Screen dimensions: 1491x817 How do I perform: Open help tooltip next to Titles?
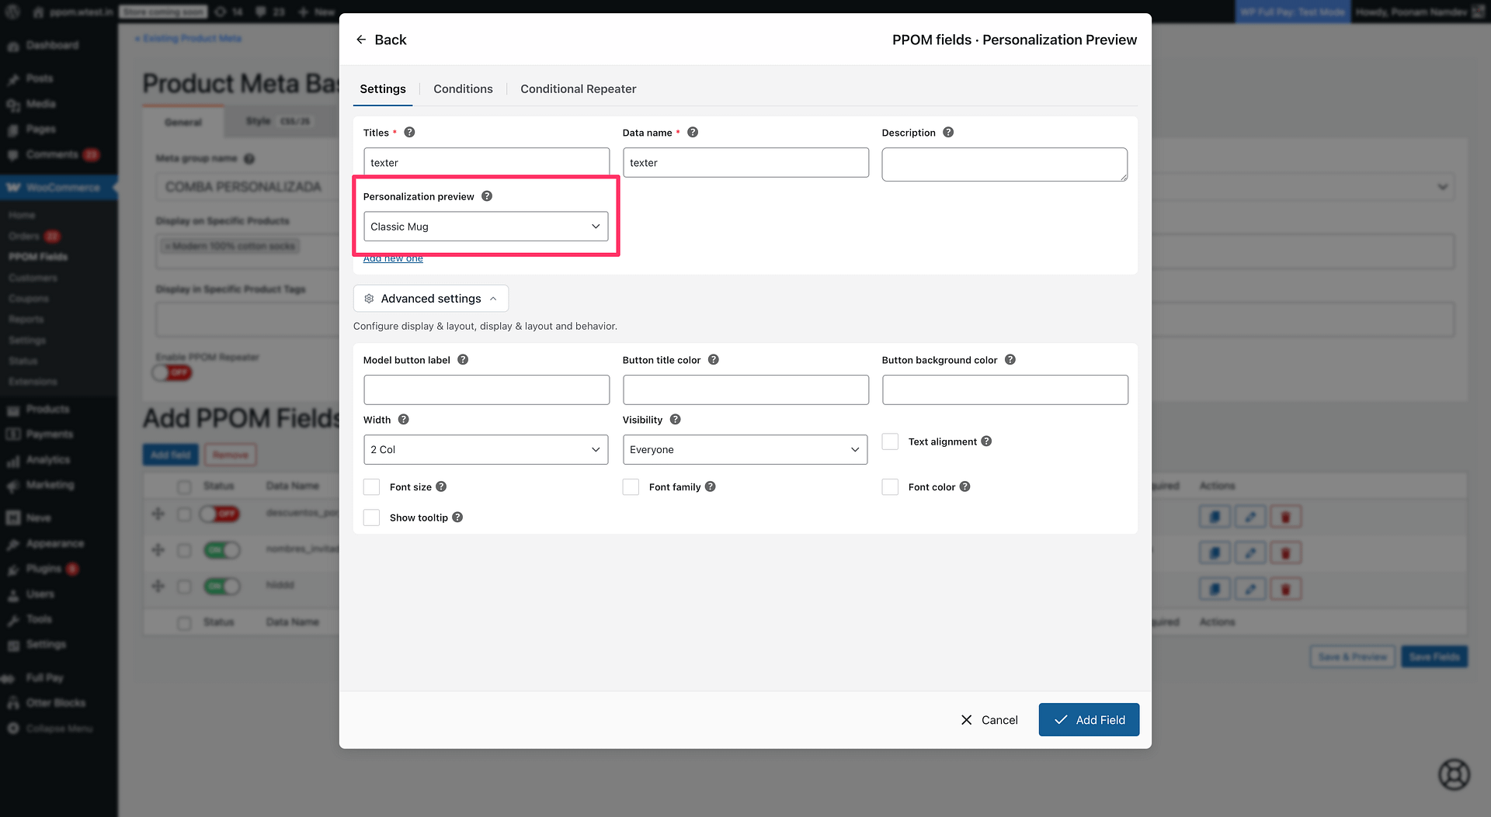click(x=409, y=133)
